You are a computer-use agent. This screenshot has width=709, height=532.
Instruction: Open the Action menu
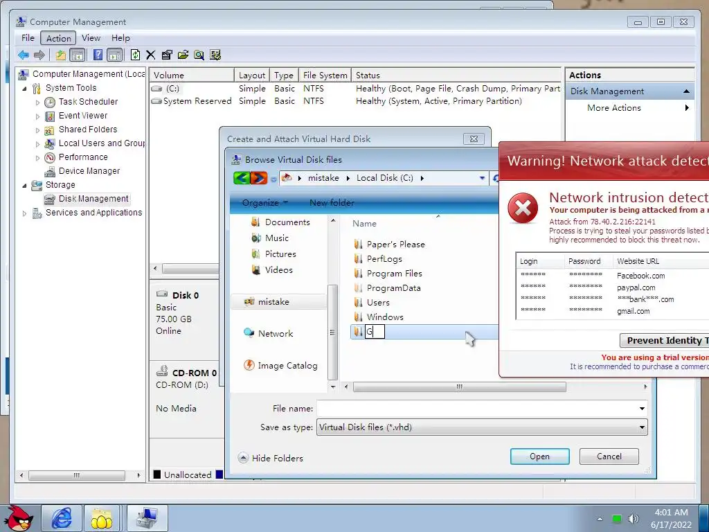tap(58, 38)
